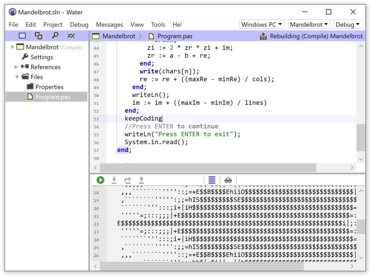The width and height of the screenshot is (378, 277).
Task: Open the search tool in the project toolbar
Action: tap(56, 35)
